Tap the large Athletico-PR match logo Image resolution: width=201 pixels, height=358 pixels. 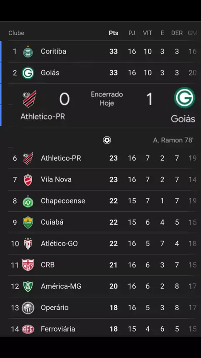[30, 99]
